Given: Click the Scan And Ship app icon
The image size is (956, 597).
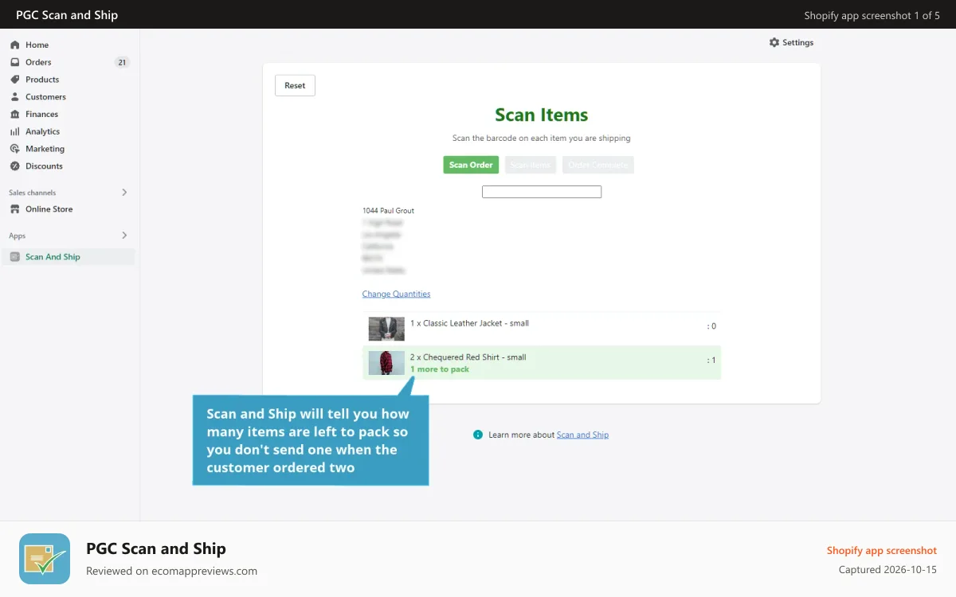Looking at the screenshot, I should click(15, 257).
